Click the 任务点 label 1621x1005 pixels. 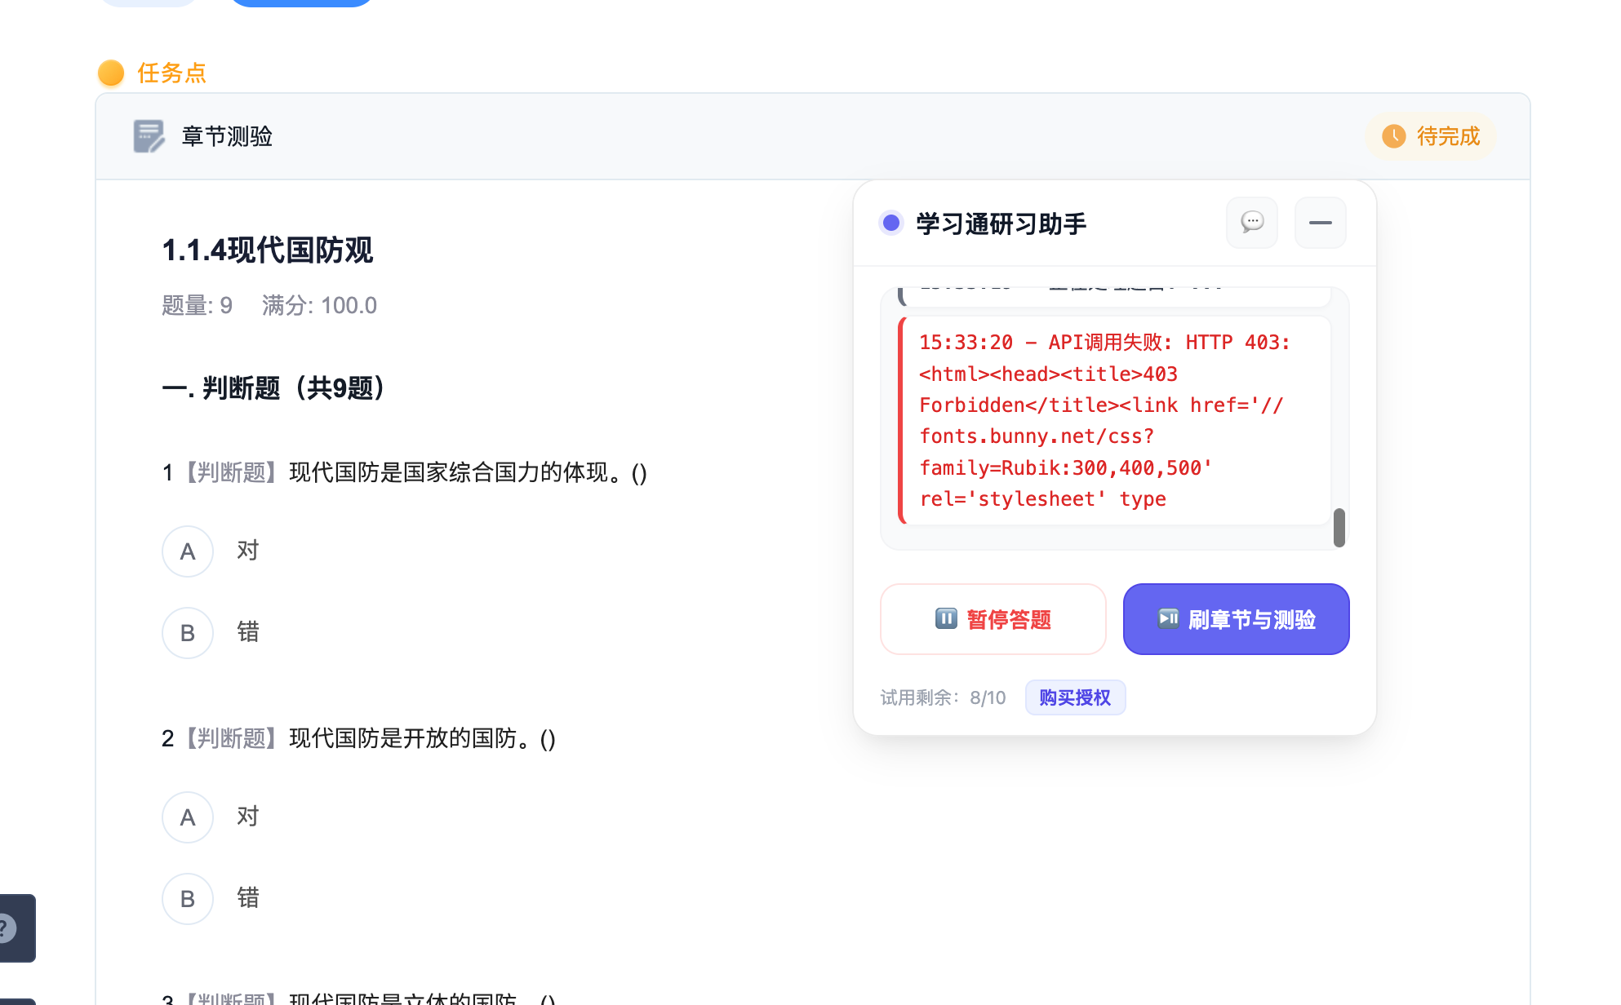[x=171, y=73]
